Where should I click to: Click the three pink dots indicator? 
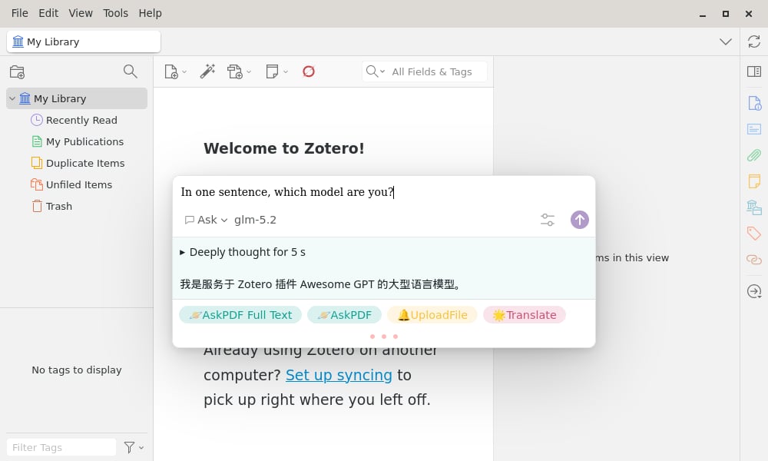[x=384, y=337]
